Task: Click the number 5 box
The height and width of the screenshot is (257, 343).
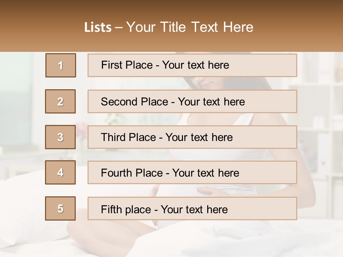Action: (60, 208)
